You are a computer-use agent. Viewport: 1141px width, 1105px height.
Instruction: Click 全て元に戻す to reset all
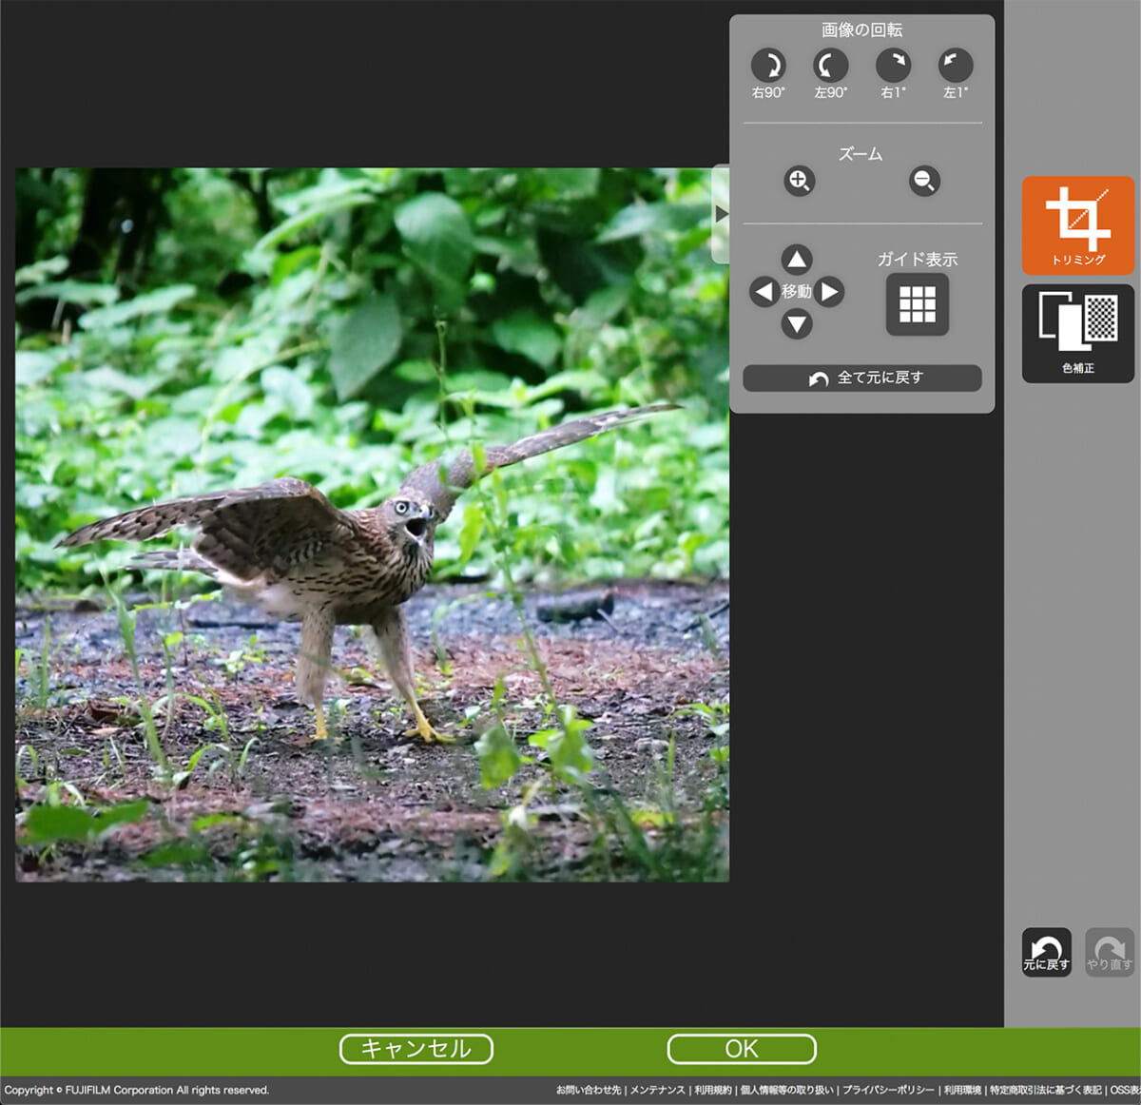coord(861,378)
